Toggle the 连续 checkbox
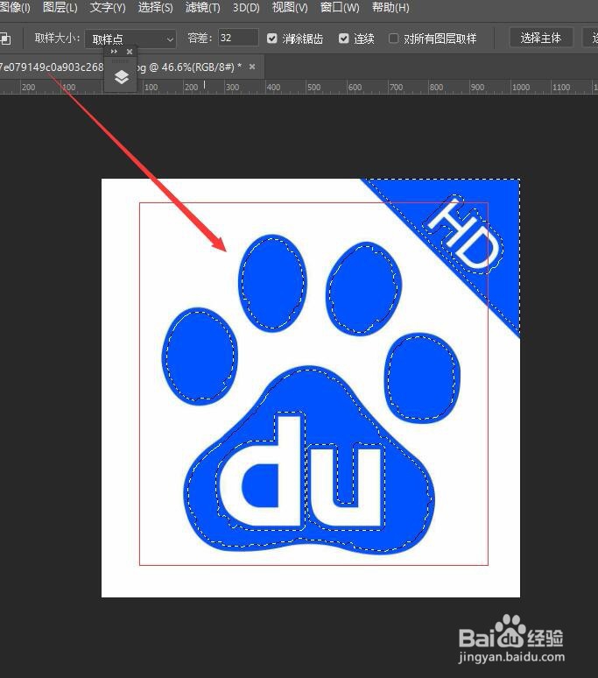This screenshot has width=598, height=678. 343,39
